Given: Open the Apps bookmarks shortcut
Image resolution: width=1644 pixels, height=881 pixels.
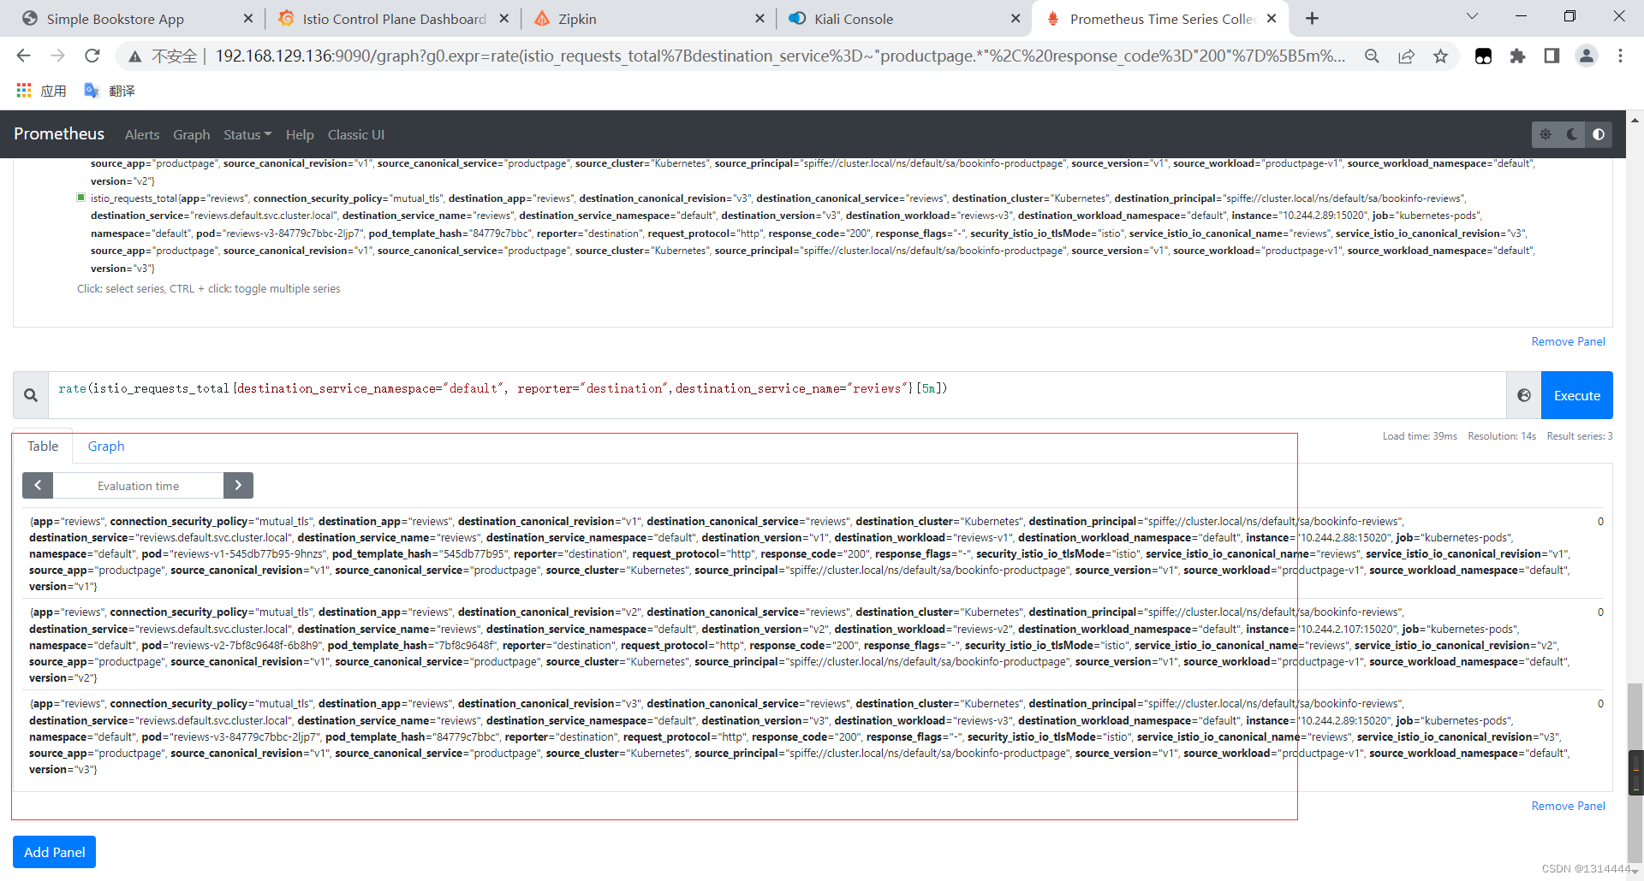Looking at the screenshot, I should [x=41, y=91].
